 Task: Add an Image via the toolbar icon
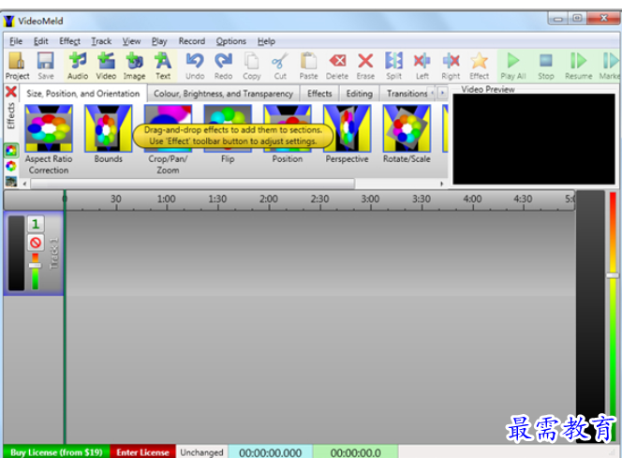tap(135, 66)
